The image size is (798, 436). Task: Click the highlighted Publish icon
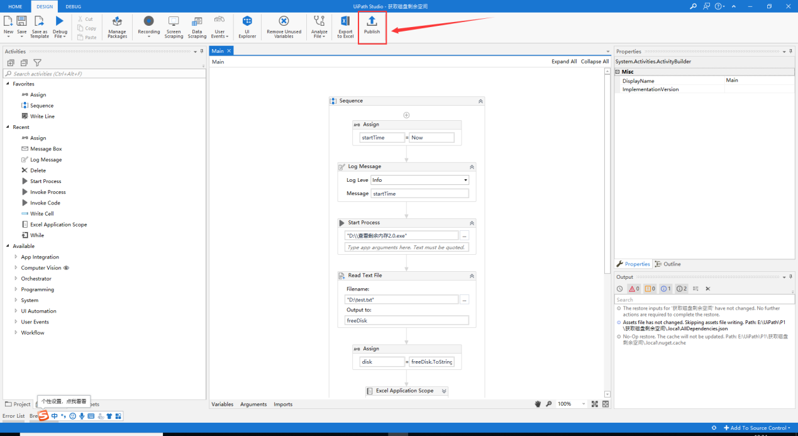coord(372,26)
